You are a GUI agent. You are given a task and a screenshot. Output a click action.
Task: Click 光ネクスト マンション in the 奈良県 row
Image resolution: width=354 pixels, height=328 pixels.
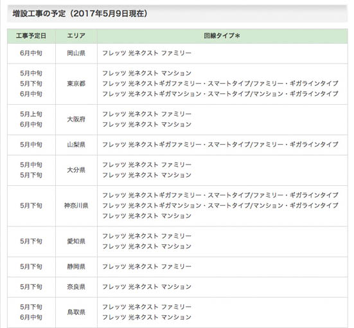[x=146, y=287]
